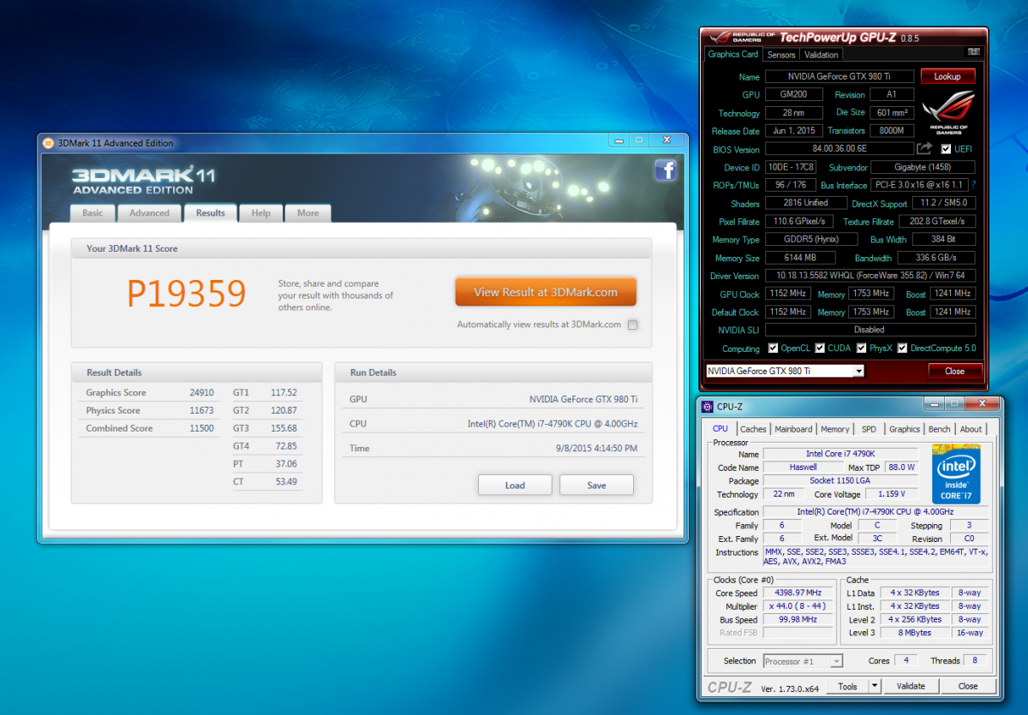The width and height of the screenshot is (1028, 715).
Task: Click the Physics Score value 11673
Action: [201, 410]
